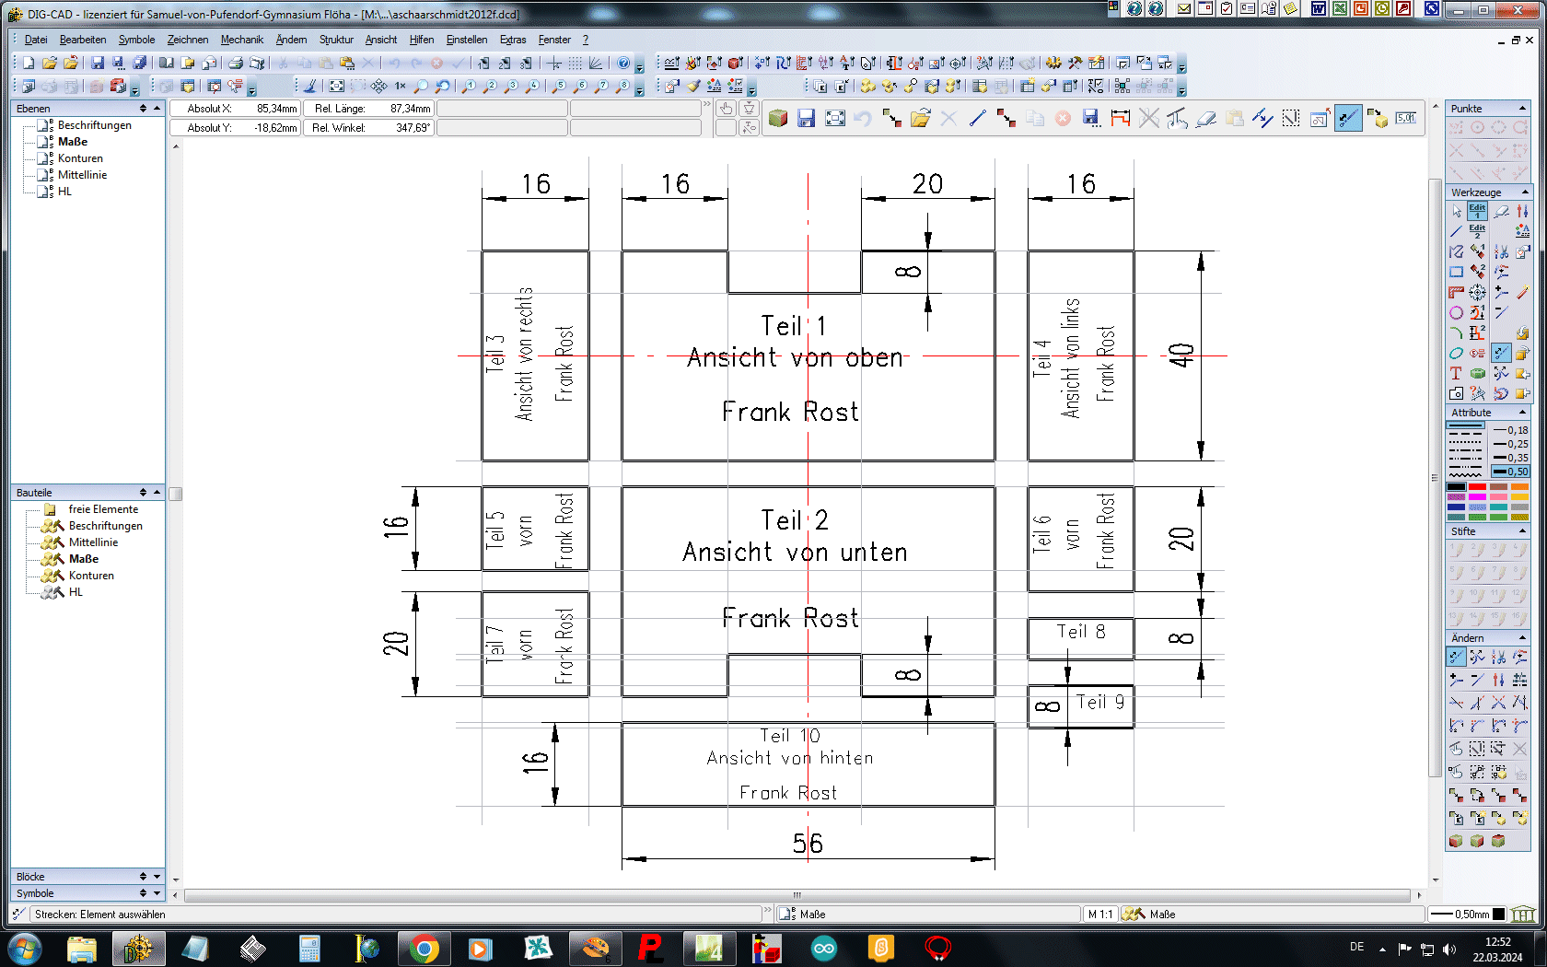This screenshot has width=1547, height=967.
Task: Collapse the Bauteile panel with arrow
Action: [157, 493]
